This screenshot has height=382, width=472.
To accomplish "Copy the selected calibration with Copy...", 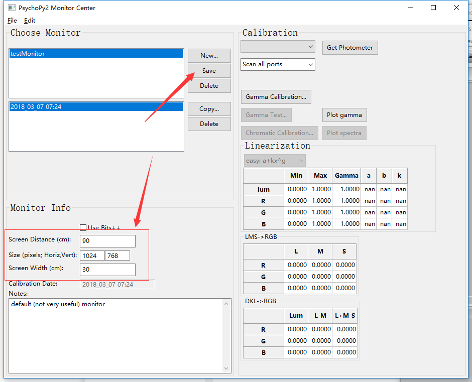I will pyautogui.click(x=209, y=108).
